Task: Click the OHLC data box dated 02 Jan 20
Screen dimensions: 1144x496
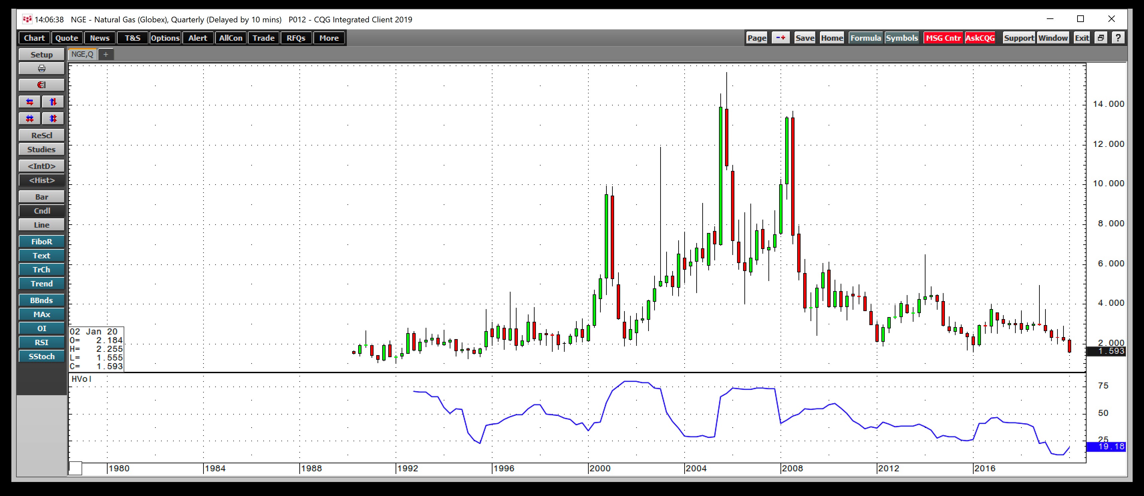Action: 96,349
